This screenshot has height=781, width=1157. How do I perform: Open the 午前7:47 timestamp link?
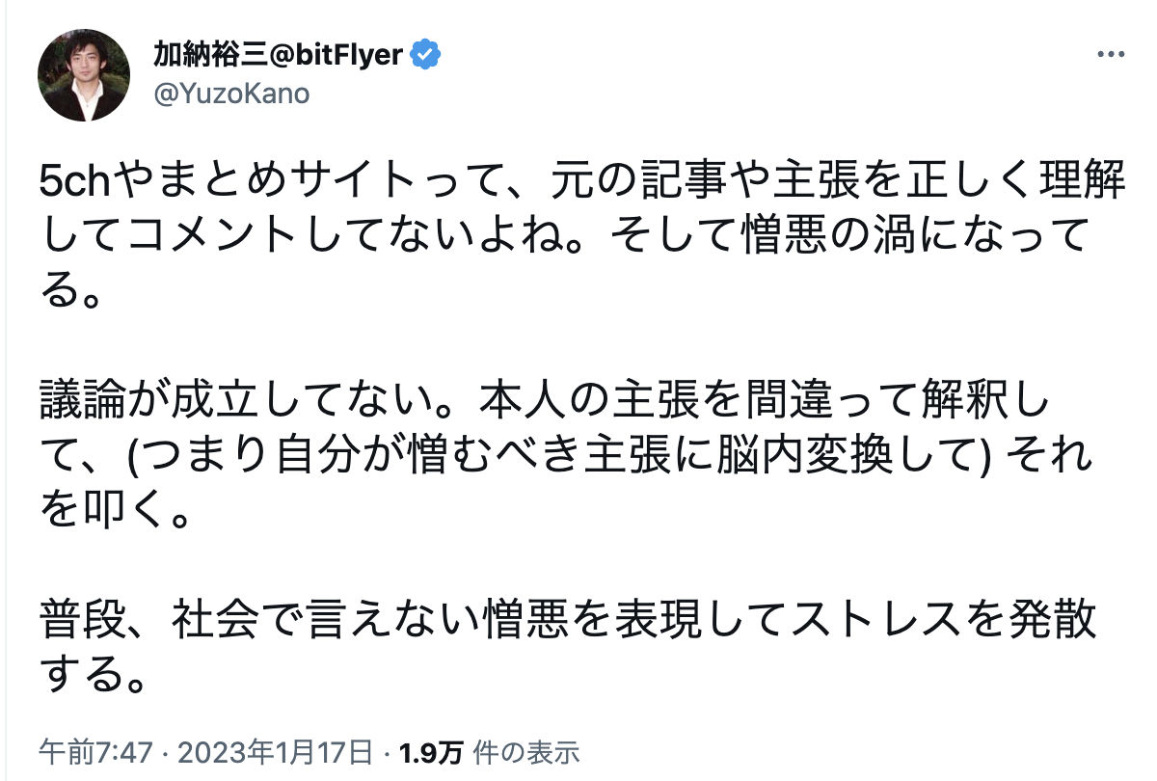point(86,751)
